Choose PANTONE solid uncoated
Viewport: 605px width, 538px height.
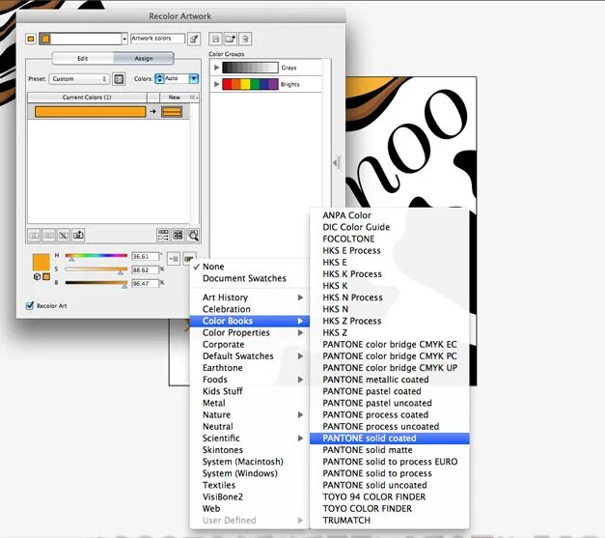coord(389,485)
